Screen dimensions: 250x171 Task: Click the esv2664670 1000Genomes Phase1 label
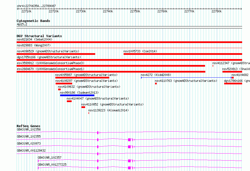(x=51, y=69)
